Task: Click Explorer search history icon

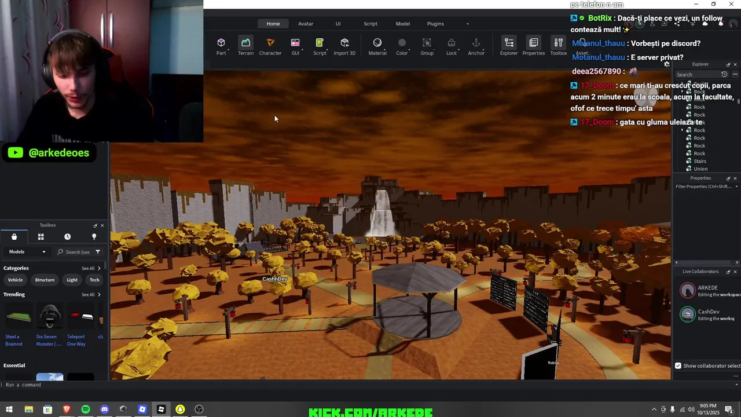Action: (724, 74)
